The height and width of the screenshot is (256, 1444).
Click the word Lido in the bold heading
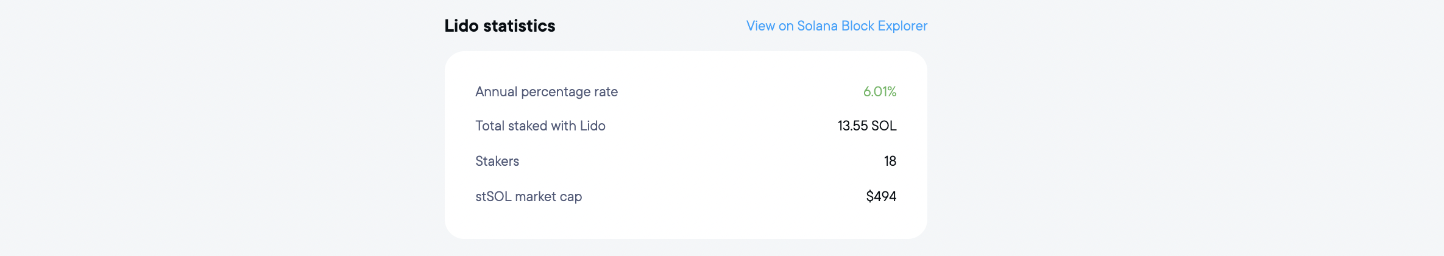(x=461, y=26)
